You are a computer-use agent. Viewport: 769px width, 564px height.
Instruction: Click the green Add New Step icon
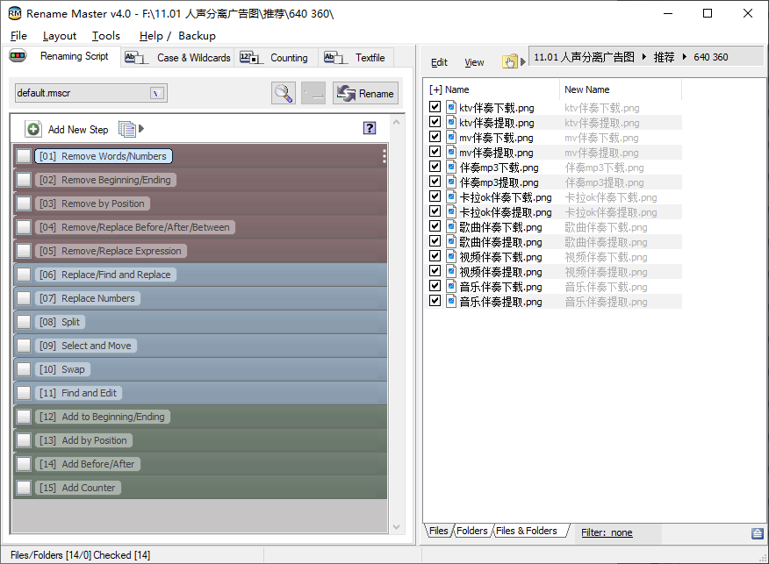click(x=33, y=129)
